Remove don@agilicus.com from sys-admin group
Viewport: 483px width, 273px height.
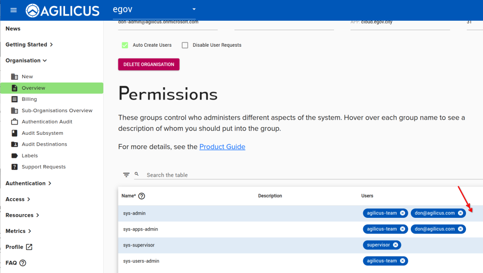[460, 213]
